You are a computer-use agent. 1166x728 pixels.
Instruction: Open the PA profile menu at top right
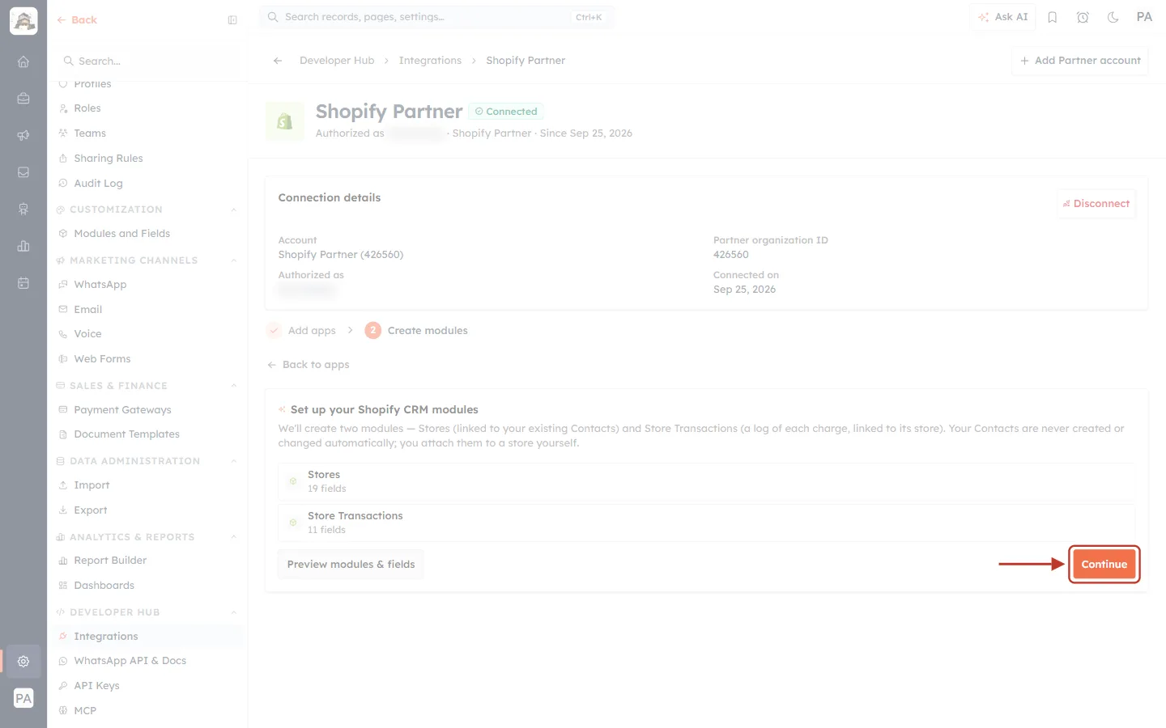[x=1144, y=17]
